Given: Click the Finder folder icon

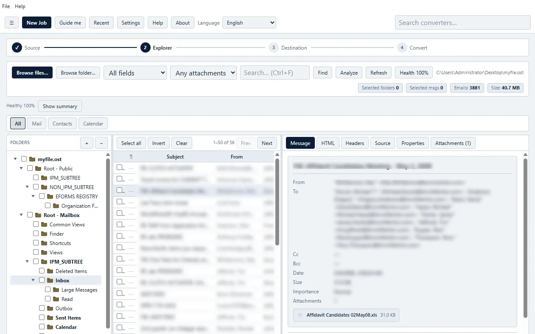Looking at the screenshot, I should coord(44,234).
